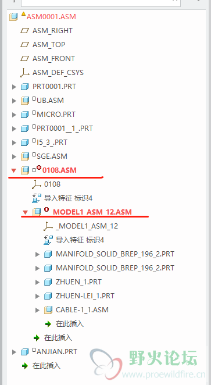Expand the ZHUEN_1.PRT node
The width and height of the screenshot is (211, 385).
click(38, 282)
